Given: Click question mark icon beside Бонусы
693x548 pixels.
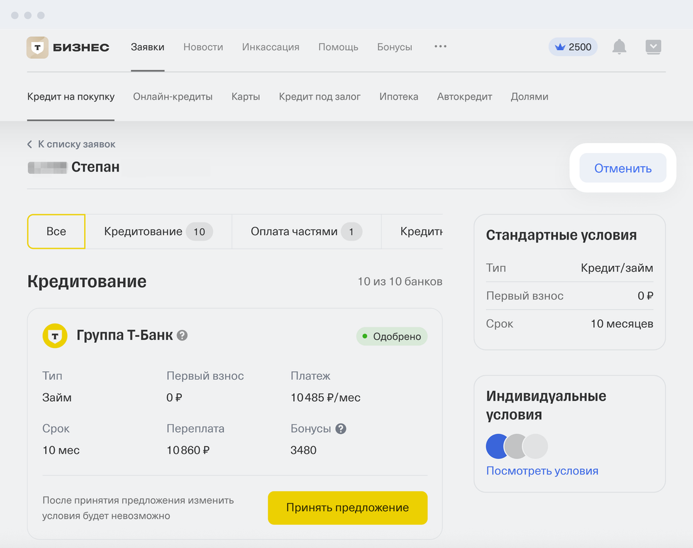Looking at the screenshot, I should coord(341,429).
